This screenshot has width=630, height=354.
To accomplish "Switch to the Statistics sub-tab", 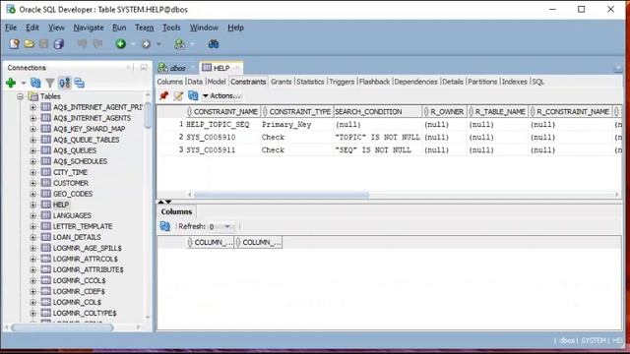I will tap(310, 82).
